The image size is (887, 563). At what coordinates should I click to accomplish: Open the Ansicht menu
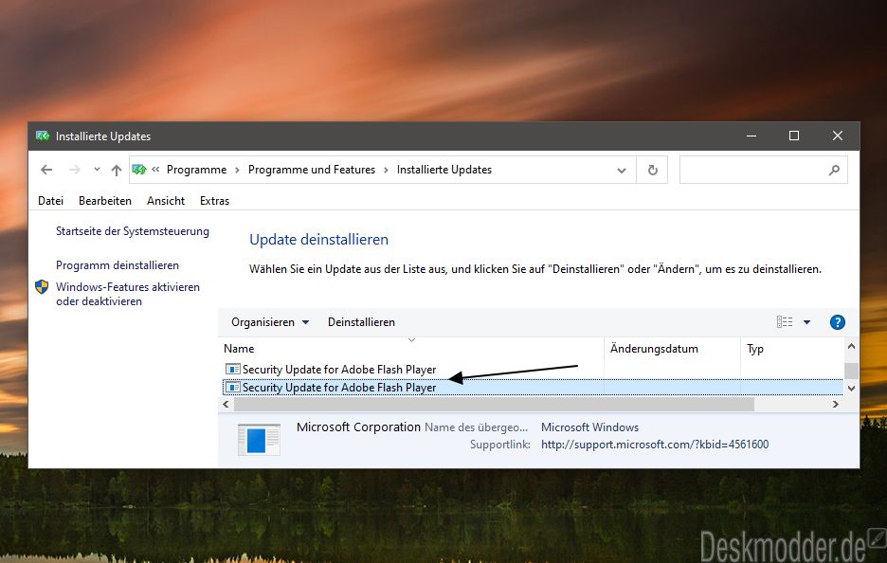pos(166,201)
